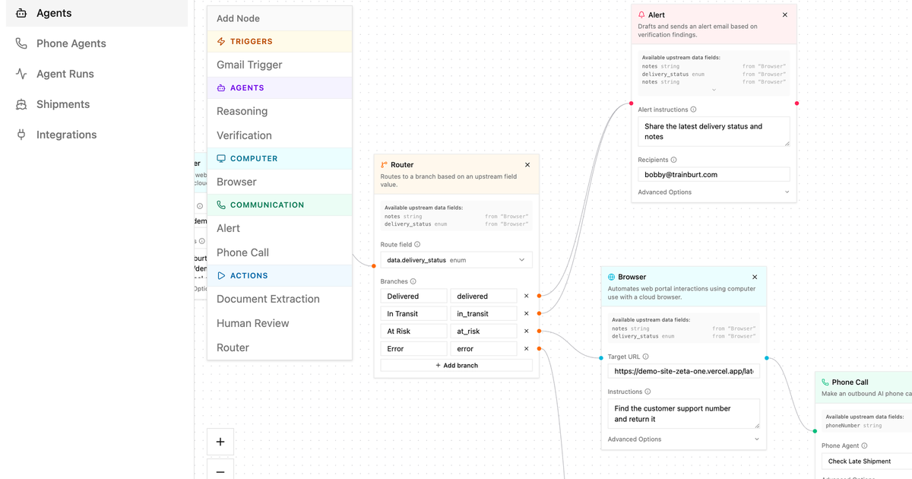Remove the In Transit branch

(x=526, y=313)
